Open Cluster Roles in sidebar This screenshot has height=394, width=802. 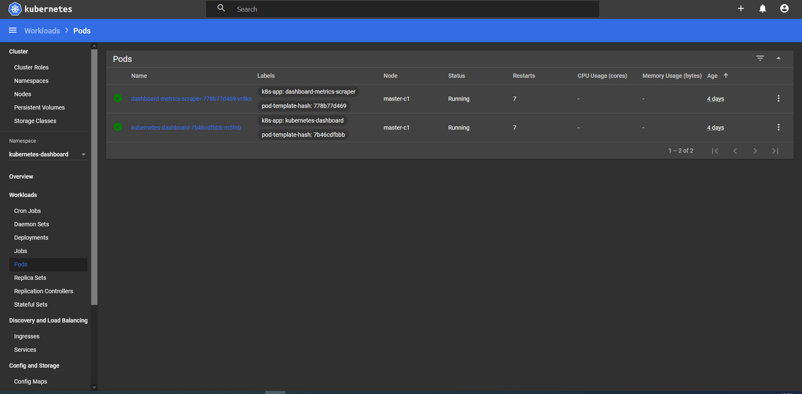(x=31, y=67)
